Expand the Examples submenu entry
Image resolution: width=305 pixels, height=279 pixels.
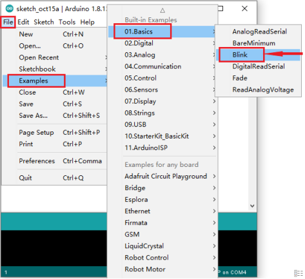(55, 81)
